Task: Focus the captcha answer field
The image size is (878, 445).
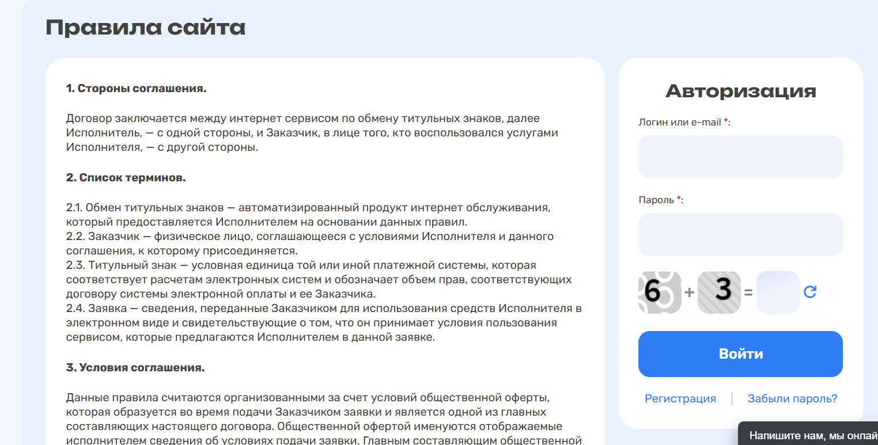Action: click(778, 292)
